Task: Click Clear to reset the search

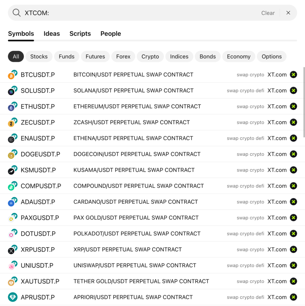Action: [268, 13]
